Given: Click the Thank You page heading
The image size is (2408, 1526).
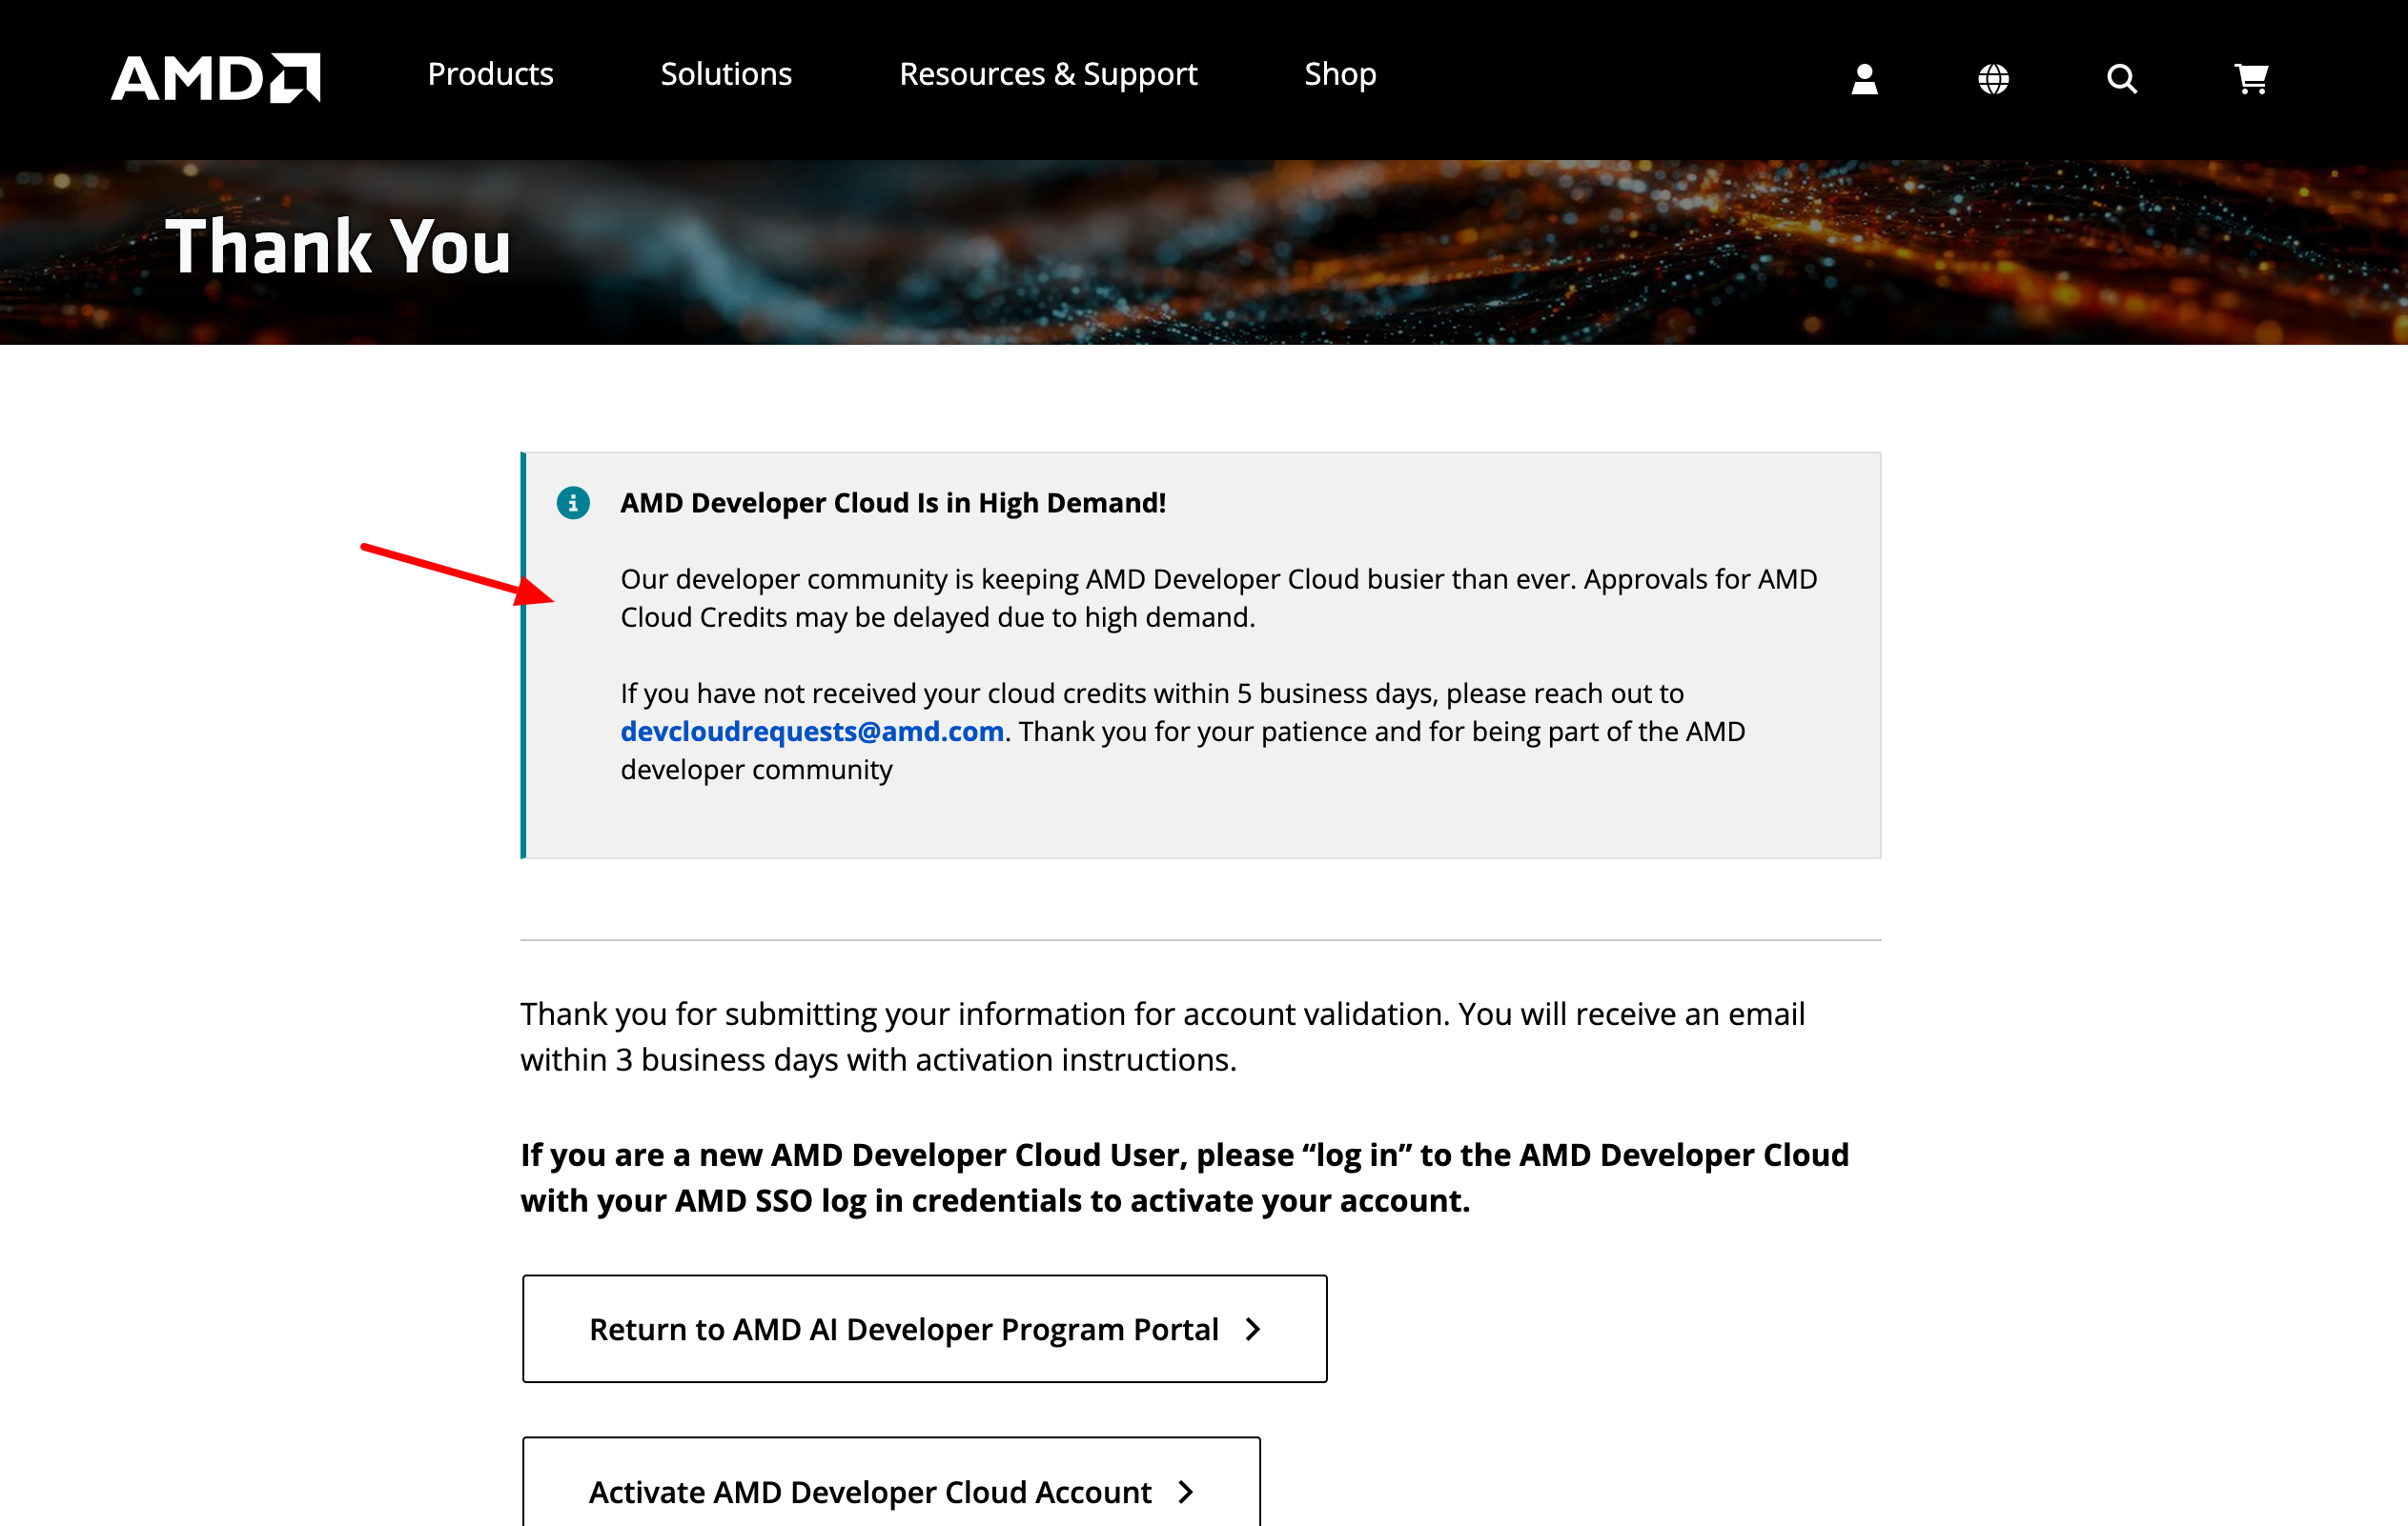Looking at the screenshot, I should [x=339, y=246].
